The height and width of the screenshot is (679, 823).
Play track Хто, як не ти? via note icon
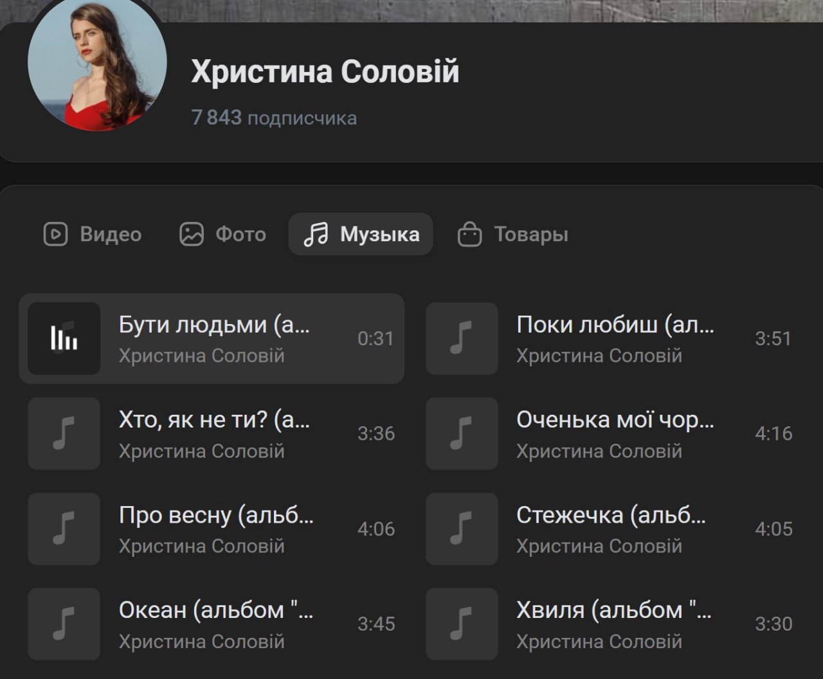tap(64, 433)
